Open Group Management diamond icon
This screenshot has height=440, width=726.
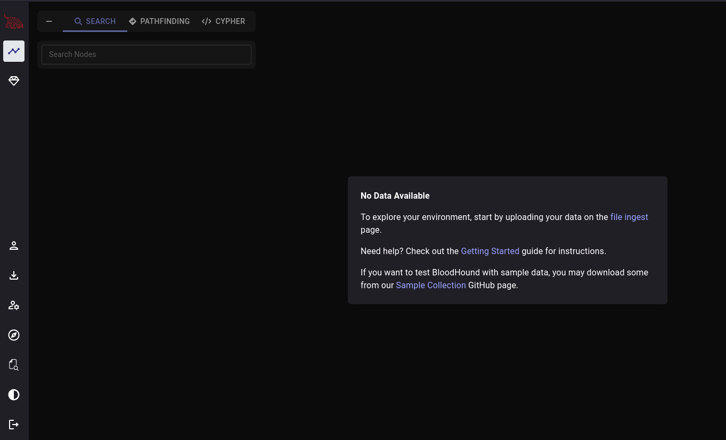(x=14, y=81)
